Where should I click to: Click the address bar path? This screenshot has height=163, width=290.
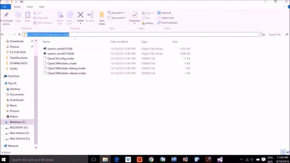tap(48, 34)
